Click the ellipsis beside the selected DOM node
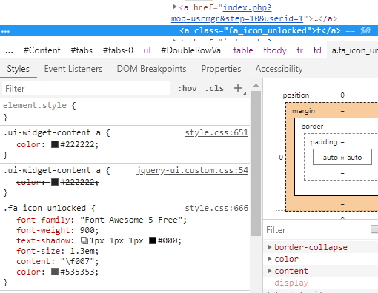Image resolution: width=378 pixels, height=293 pixels. click(x=5, y=31)
